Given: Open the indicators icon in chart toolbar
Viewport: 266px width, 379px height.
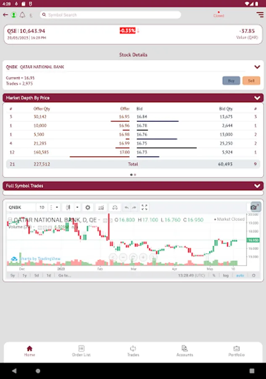Looking at the screenshot, I should point(101,207).
